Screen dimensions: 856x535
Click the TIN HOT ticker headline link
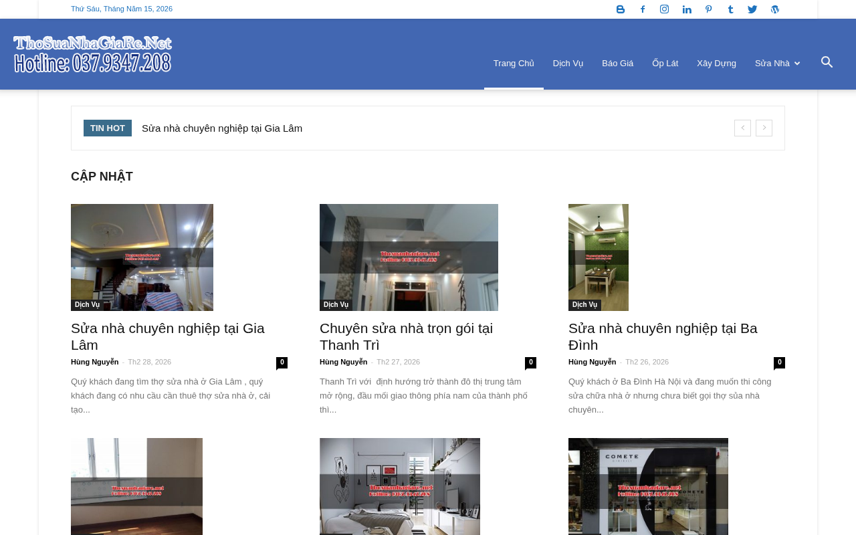pyautogui.click(x=222, y=128)
